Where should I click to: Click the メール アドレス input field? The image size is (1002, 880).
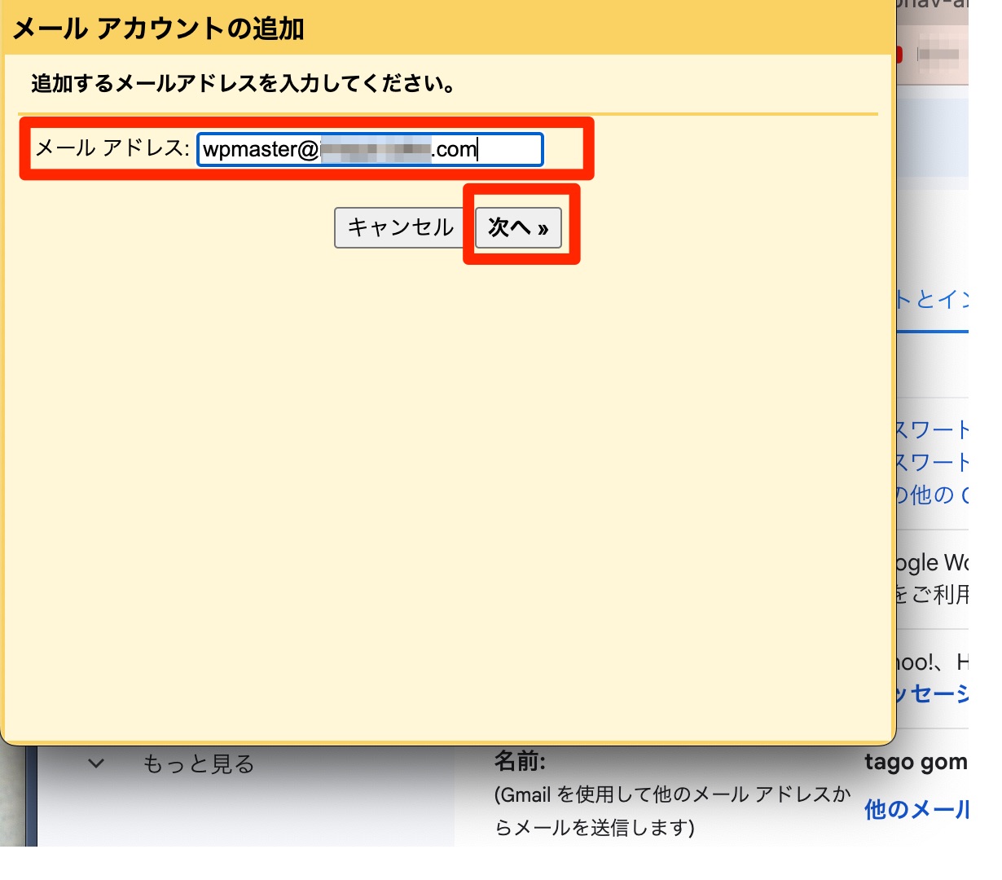(x=370, y=150)
